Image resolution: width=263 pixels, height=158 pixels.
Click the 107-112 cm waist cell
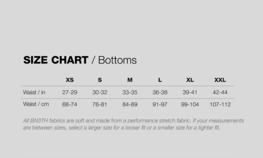(x=220, y=104)
